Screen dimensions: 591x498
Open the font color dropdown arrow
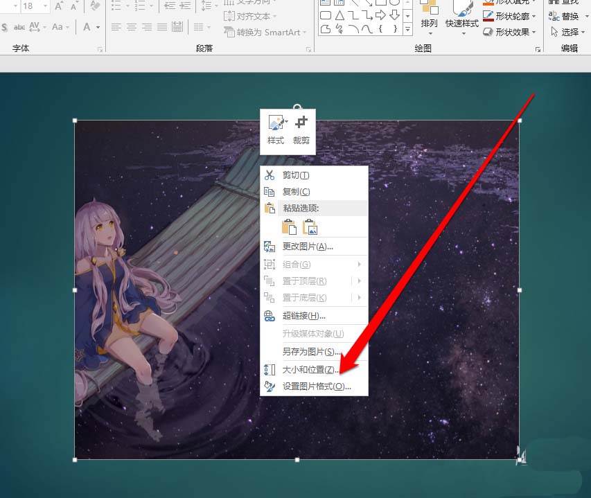[98, 27]
